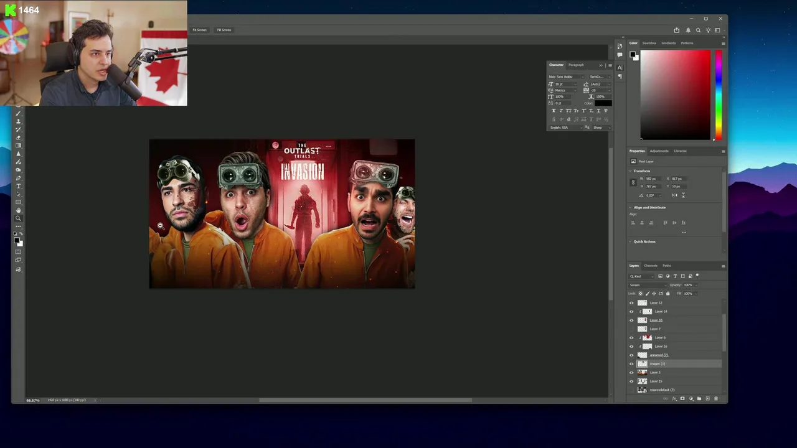Select the Hand tool

[18, 210]
